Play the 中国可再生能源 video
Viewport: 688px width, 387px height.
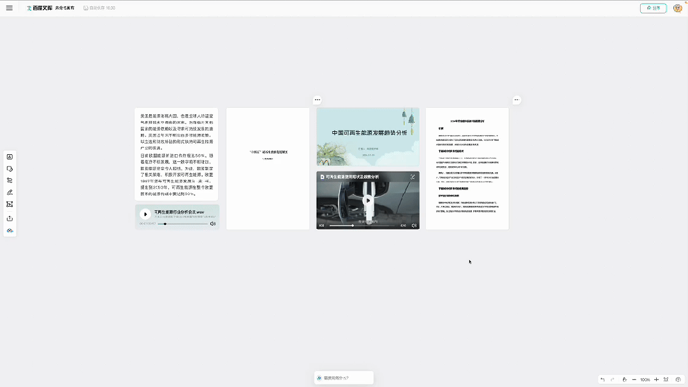(x=367, y=200)
